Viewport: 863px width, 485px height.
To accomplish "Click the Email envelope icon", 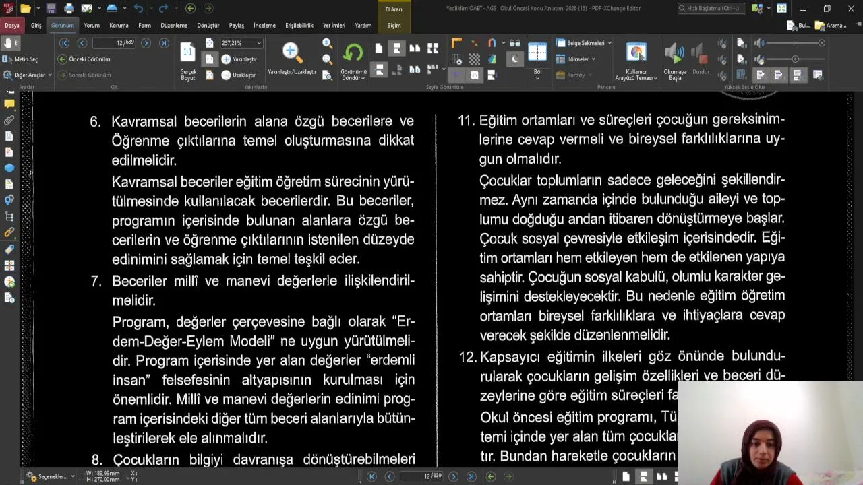I will [x=86, y=9].
